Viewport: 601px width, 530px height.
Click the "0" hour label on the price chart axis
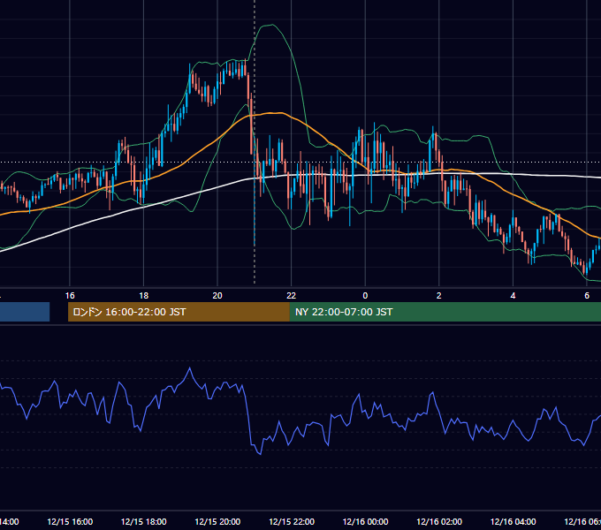click(x=365, y=296)
